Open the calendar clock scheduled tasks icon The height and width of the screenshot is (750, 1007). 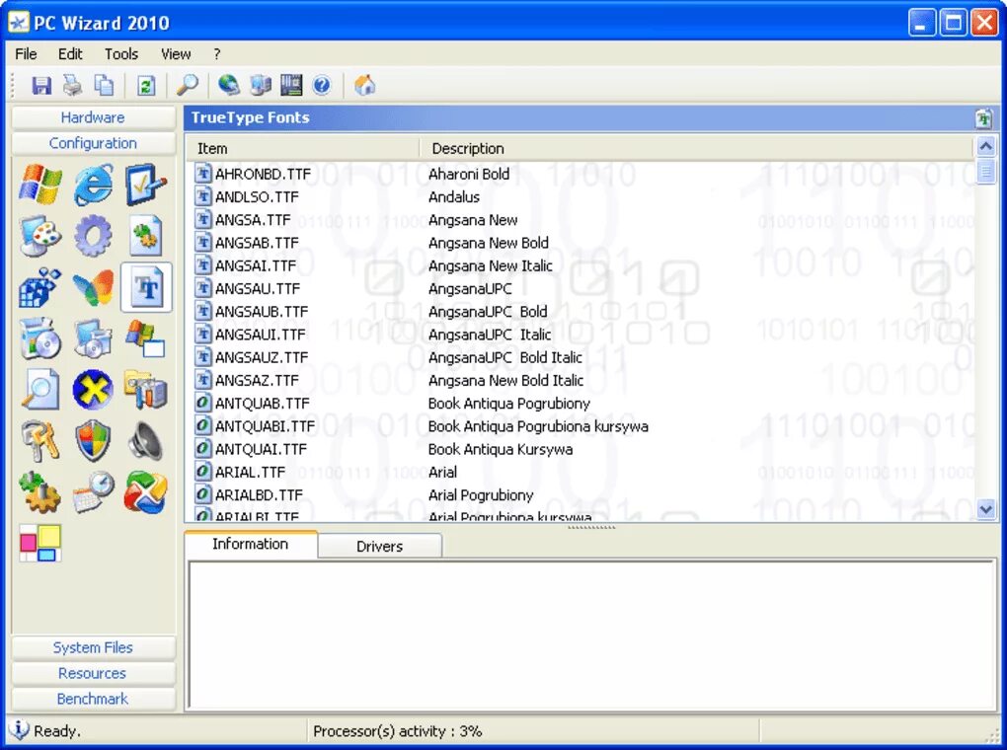94,492
